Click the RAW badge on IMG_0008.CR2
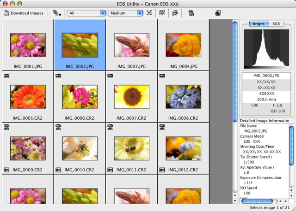Screen dimensions: 296x211 point(162,76)
